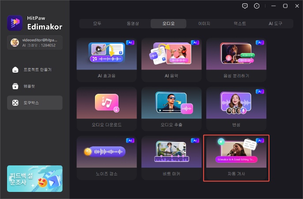Launch the 노이즈 감소 tool
303x199 pixels.
pos(106,158)
